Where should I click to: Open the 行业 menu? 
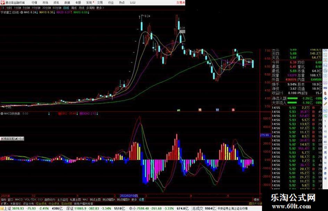(111, 2)
